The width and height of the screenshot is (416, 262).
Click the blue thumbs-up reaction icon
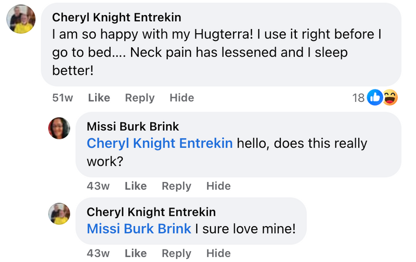tap(375, 97)
